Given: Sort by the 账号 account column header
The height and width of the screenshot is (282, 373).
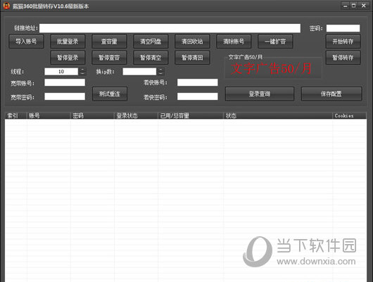Looking at the screenshot, I should (x=49, y=115).
